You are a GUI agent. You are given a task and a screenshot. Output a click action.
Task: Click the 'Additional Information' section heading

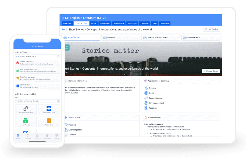tap(77, 81)
